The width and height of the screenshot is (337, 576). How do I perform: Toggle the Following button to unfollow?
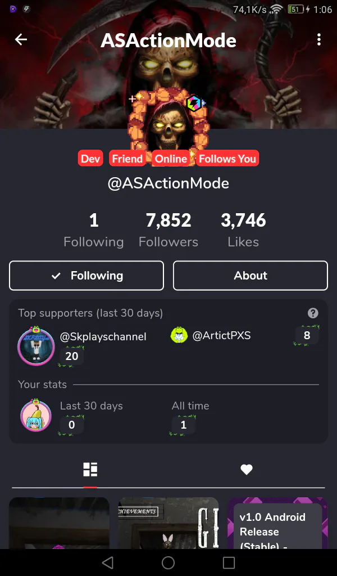coord(86,276)
